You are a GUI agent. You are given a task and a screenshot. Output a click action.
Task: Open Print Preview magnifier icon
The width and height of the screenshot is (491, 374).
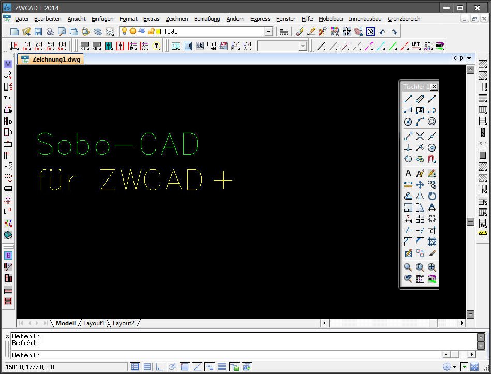tap(62, 32)
